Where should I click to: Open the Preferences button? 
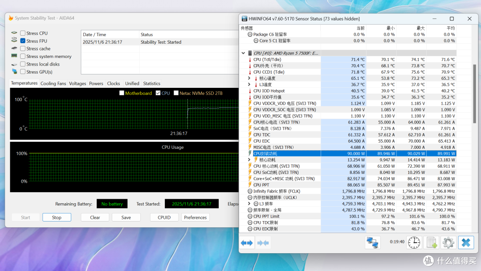point(196,218)
